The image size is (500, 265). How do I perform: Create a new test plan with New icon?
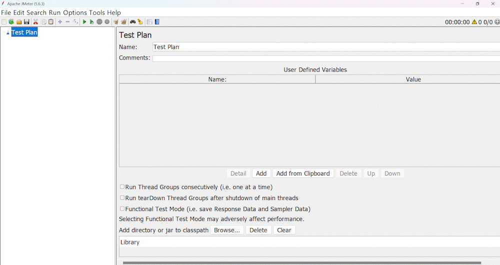point(4,21)
